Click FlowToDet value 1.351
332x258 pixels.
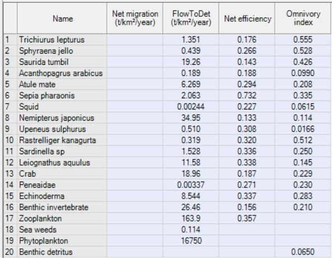click(191, 40)
